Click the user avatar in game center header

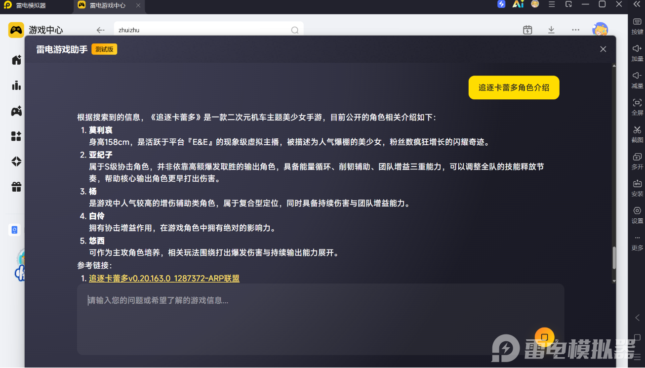[x=600, y=30]
